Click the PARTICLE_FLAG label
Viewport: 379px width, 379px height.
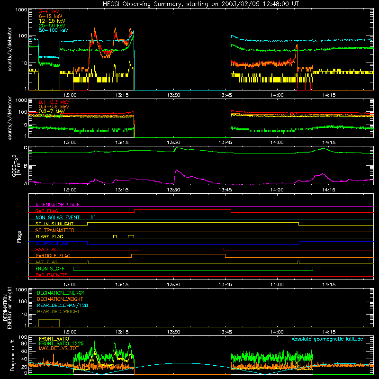(x=53, y=255)
